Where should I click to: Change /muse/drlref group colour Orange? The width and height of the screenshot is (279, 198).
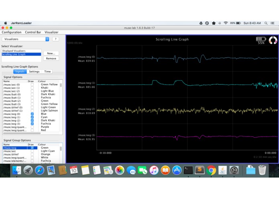click(45, 154)
